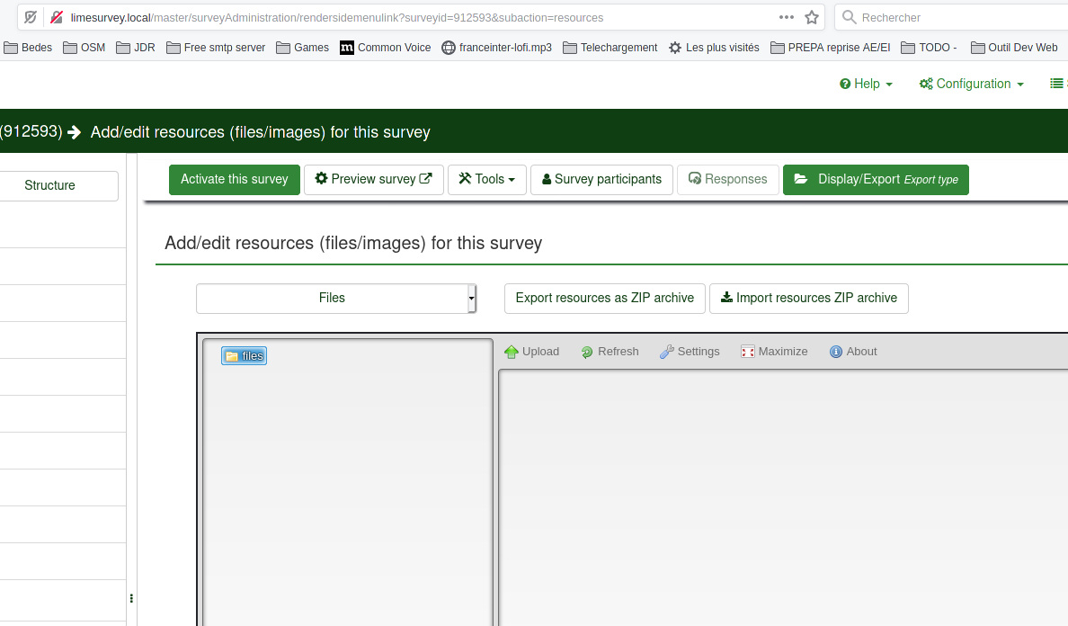Screen dimensions: 1068x626
Task: Click the insecure connection padlock icon
Action: (x=57, y=17)
